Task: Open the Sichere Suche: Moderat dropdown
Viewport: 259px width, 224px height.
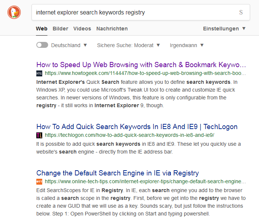Action: coord(128,45)
